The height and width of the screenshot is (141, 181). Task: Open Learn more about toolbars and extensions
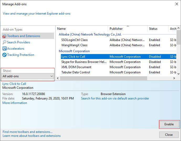click(x=32, y=136)
